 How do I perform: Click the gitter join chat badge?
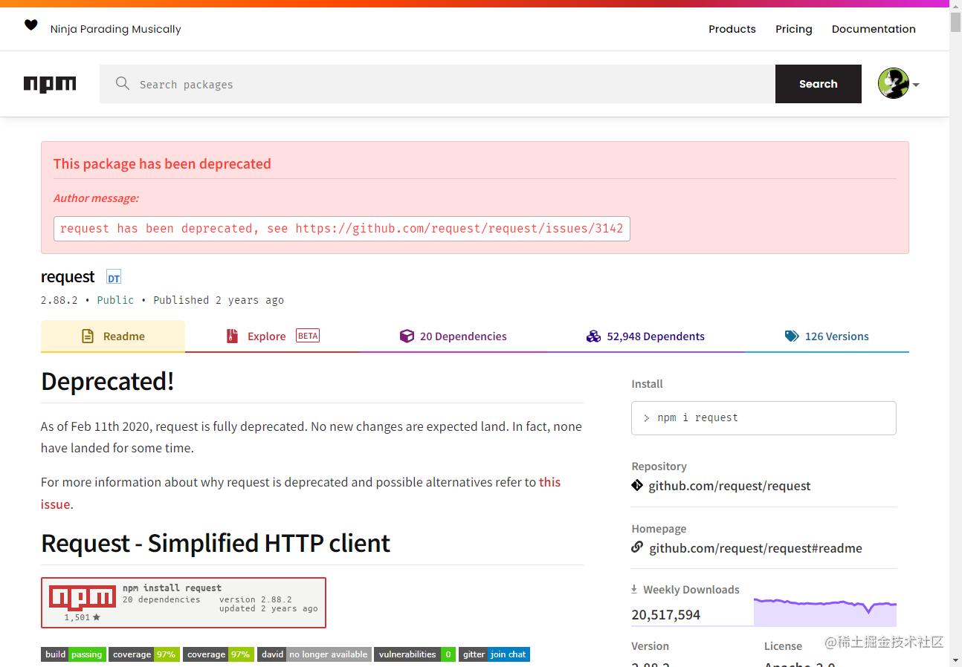tap(494, 654)
